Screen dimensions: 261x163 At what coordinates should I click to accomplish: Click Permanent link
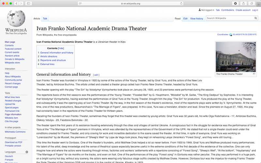12,111
